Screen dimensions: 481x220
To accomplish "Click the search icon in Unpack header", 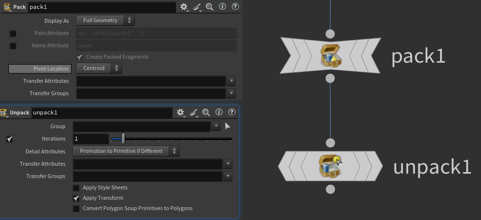I will [x=206, y=112].
